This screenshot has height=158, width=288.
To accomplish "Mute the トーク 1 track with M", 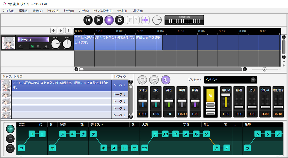I will 32,46.
